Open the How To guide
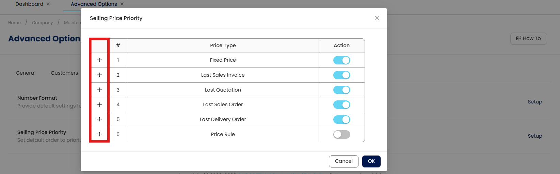This screenshot has width=560, height=174. tap(528, 38)
